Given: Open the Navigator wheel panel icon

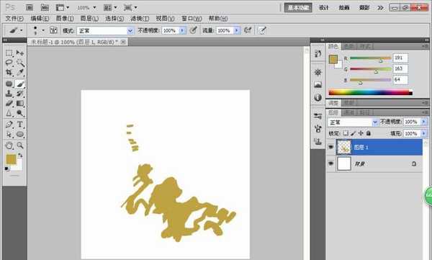Looking at the screenshot, I should click(x=318, y=72).
